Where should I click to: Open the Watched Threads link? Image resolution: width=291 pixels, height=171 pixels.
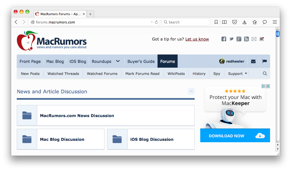63,73
